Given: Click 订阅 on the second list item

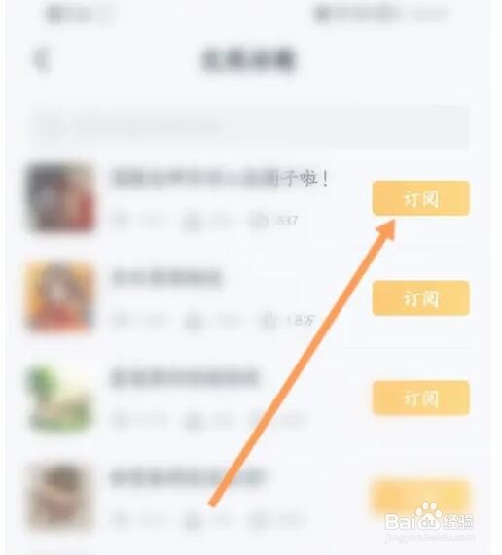Looking at the screenshot, I should [421, 297].
